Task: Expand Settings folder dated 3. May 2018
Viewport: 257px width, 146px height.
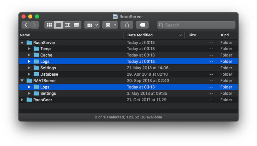Action: click(x=29, y=94)
